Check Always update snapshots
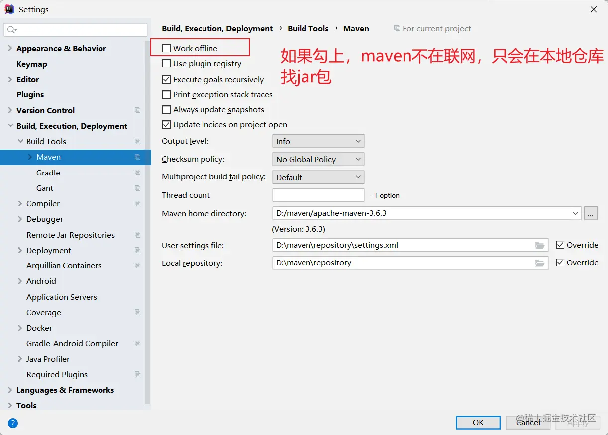This screenshot has height=435, width=608. coord(166,110)
